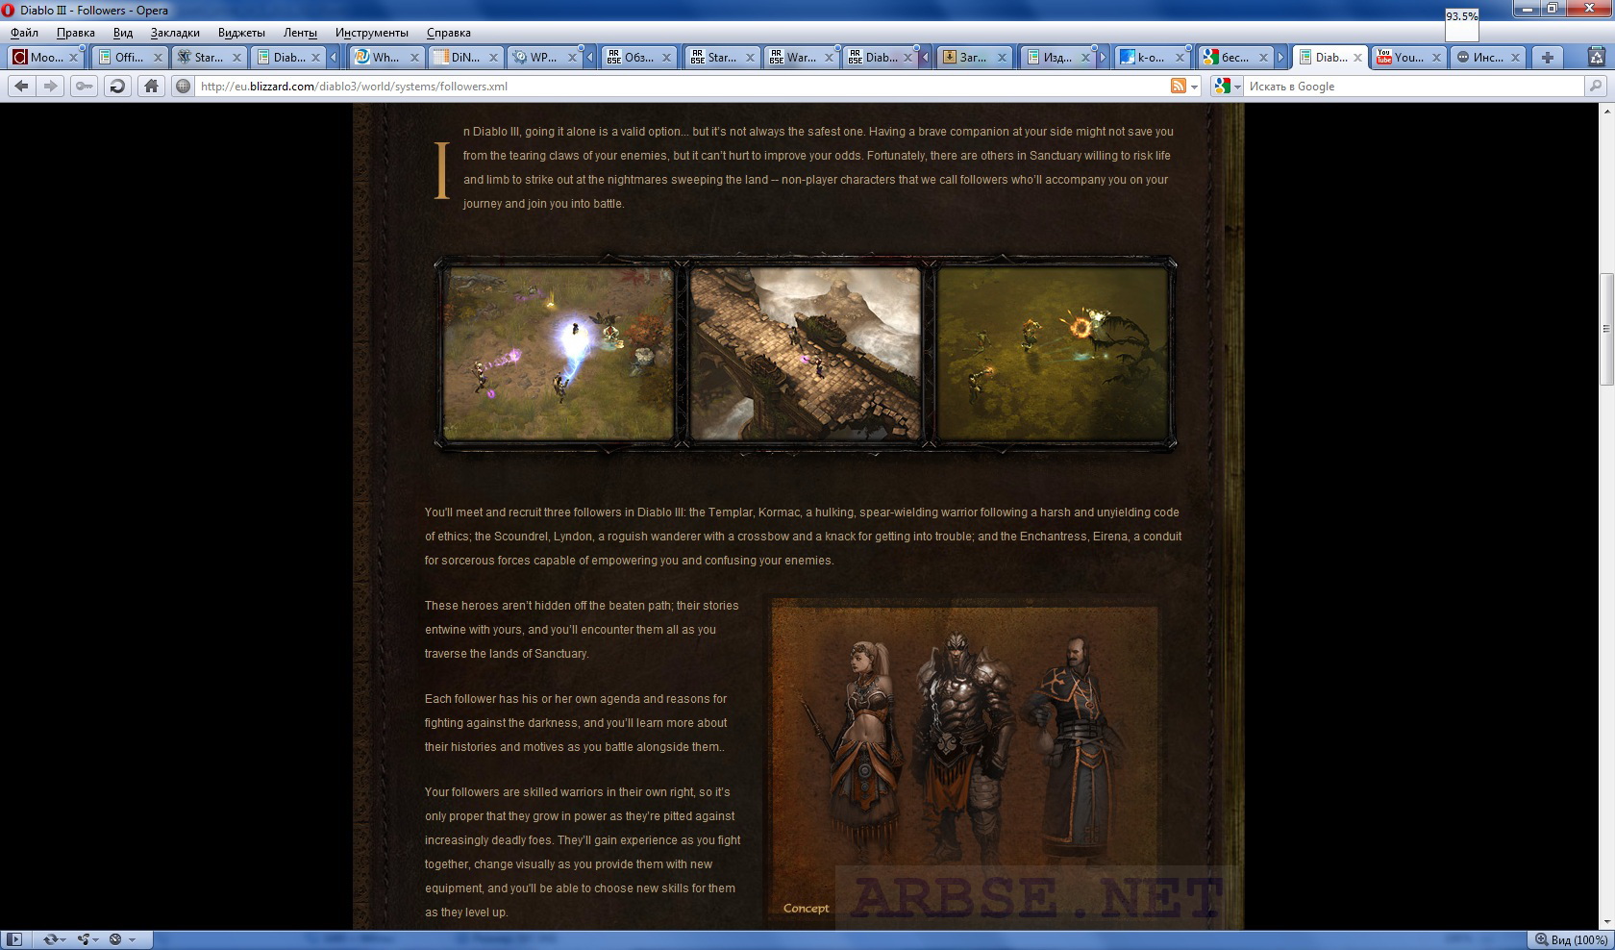
Task: Switch to the 'бес...' Google tab
Action: click(1234, 58)
